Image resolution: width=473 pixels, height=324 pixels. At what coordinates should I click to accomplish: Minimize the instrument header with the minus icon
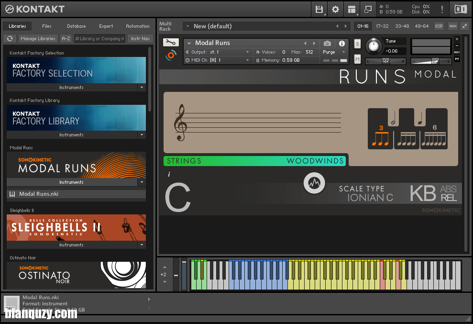tap(457, 45)
